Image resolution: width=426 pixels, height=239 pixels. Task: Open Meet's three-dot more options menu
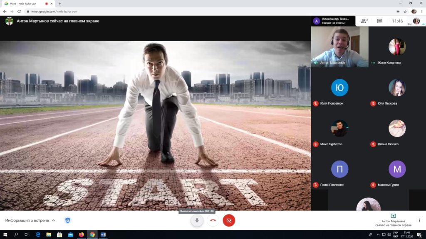pos(419,220)
